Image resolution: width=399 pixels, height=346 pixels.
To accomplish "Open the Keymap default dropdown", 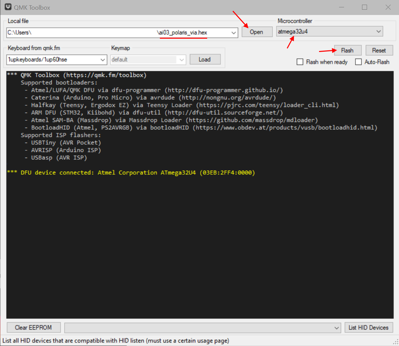I will click(x=148, y=60).
